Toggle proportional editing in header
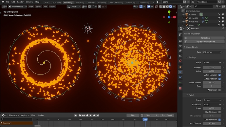Image resolution: width=226 pixels, height=127 pixels. (x=100, y=7)
